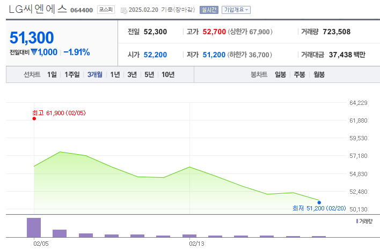This screenshot has height=250, width=380.
Task: Select the 3년 line chart tab
Action: click(x=132, y=74)
